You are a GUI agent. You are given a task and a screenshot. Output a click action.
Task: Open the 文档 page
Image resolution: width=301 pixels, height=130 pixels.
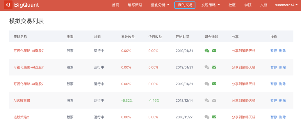click(264, 5)
